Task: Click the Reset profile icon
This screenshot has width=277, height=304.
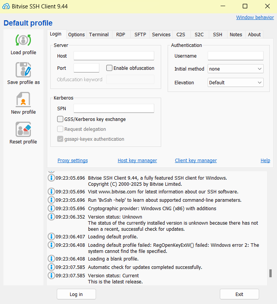Action: (x=23, y=129)
